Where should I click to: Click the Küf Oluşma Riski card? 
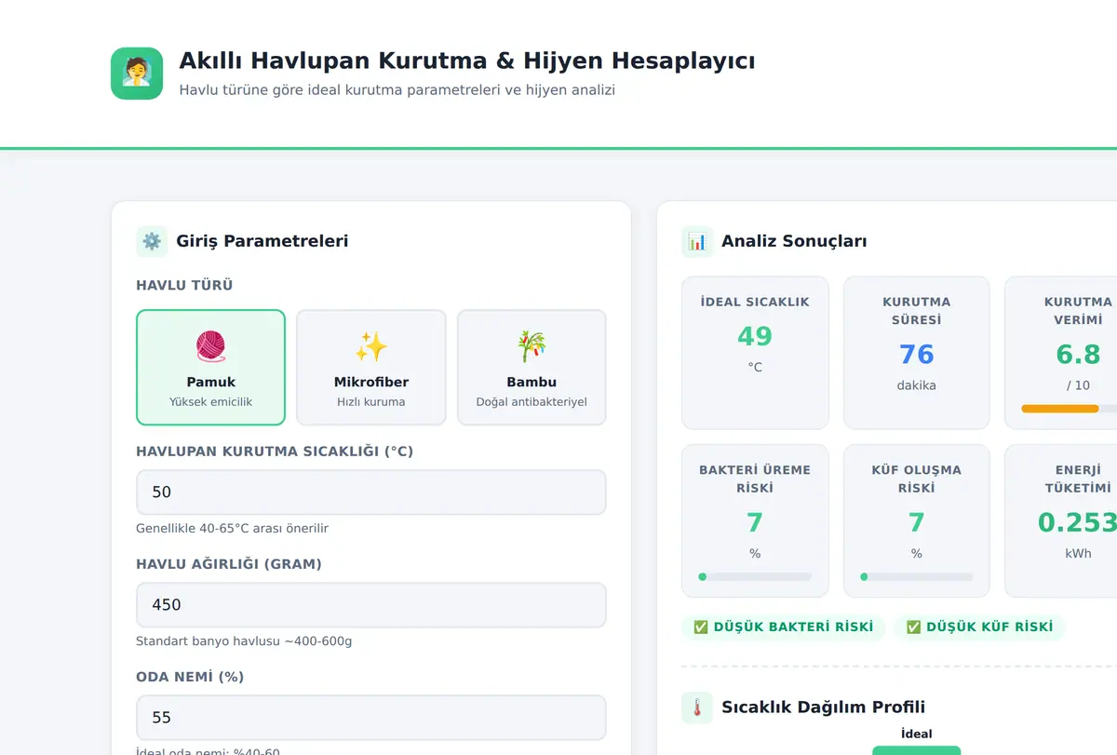pyautogui.click(x=917, y=520)
